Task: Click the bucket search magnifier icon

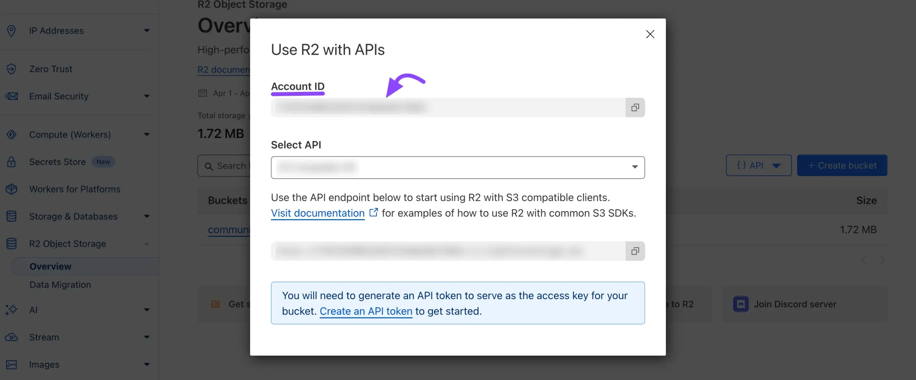Action: point(209,166)
